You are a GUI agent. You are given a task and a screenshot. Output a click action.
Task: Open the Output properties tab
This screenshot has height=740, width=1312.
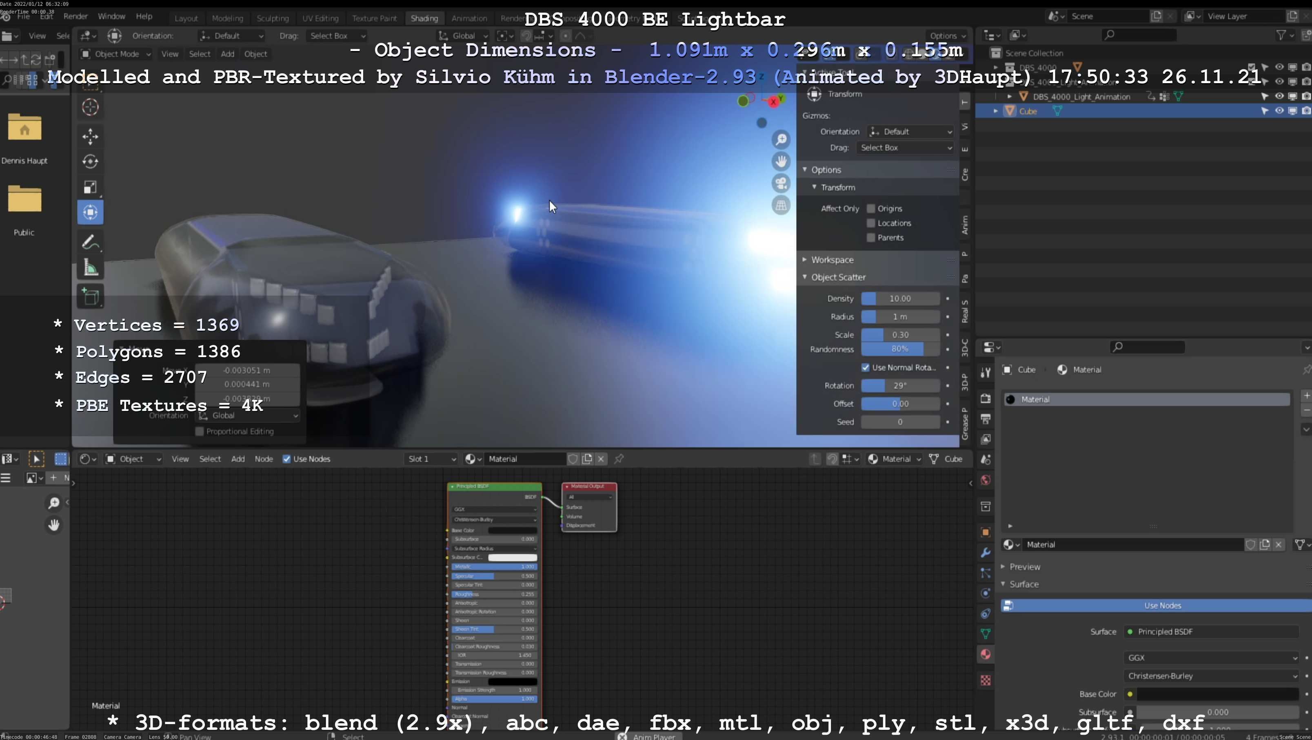(x=986, y=419)
